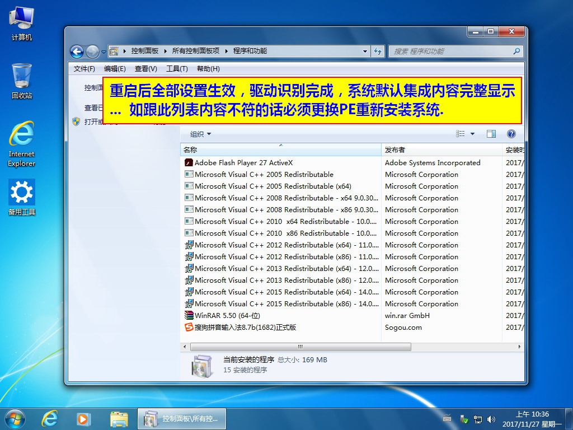573x430 pixels.
Task: Expand arrow after 控制面板 breadcrumb
Action: 165,51
